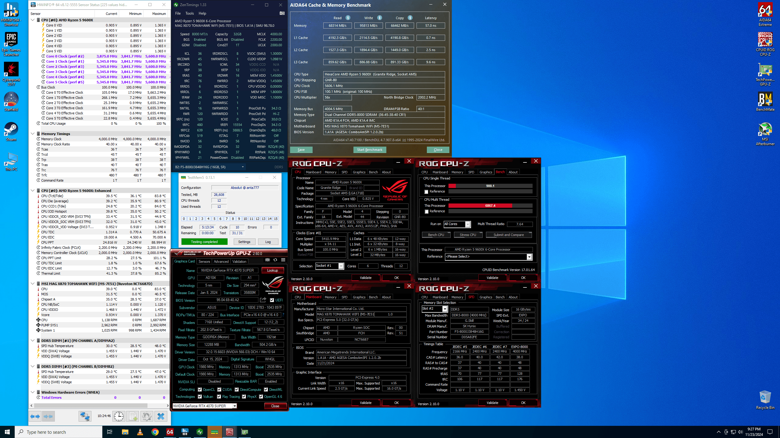
Task: Open CPU-Z Memory Slot #2 dropdown
Action: click(x=434, y=309)
